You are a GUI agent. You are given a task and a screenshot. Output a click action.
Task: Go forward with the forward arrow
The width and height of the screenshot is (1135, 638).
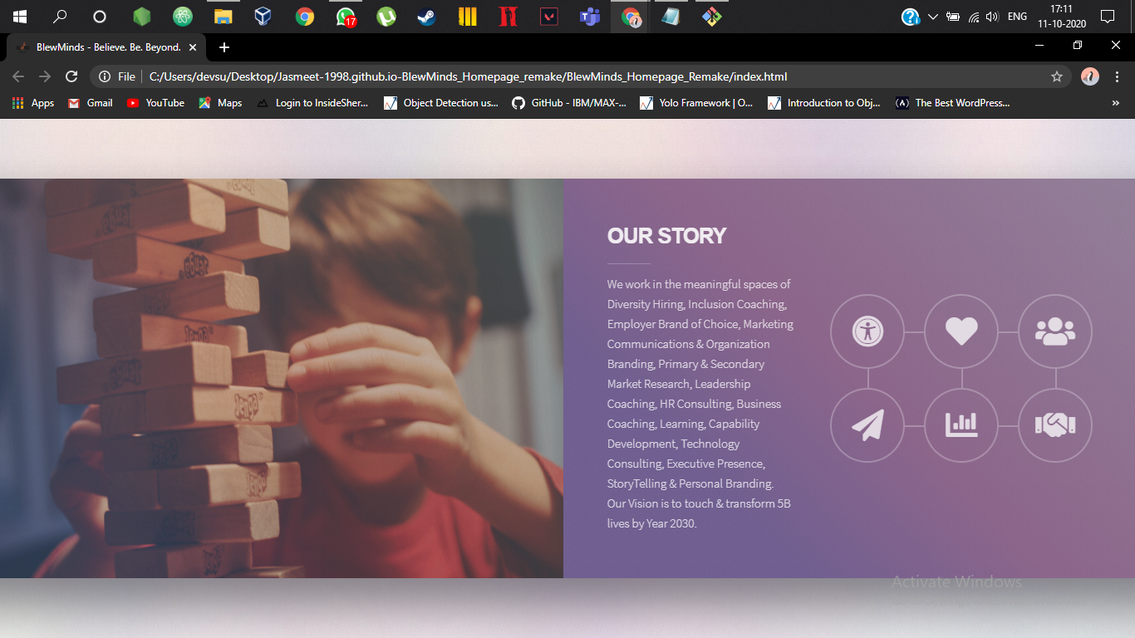click(45, 76)
